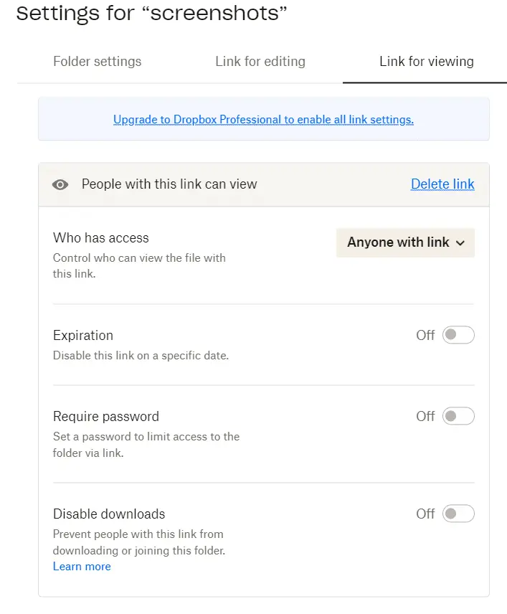
Task: Select the Expiration settings row
Action: click(82, 335)
